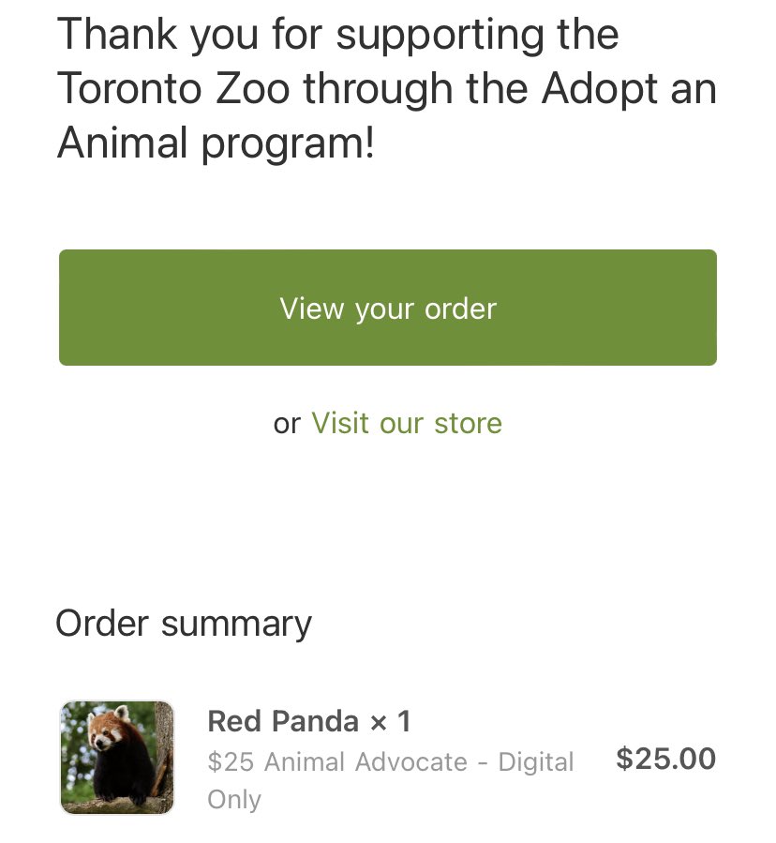Click the × 1 quantity indicator
Screen dimensions: 776x843
coord(391,721)
